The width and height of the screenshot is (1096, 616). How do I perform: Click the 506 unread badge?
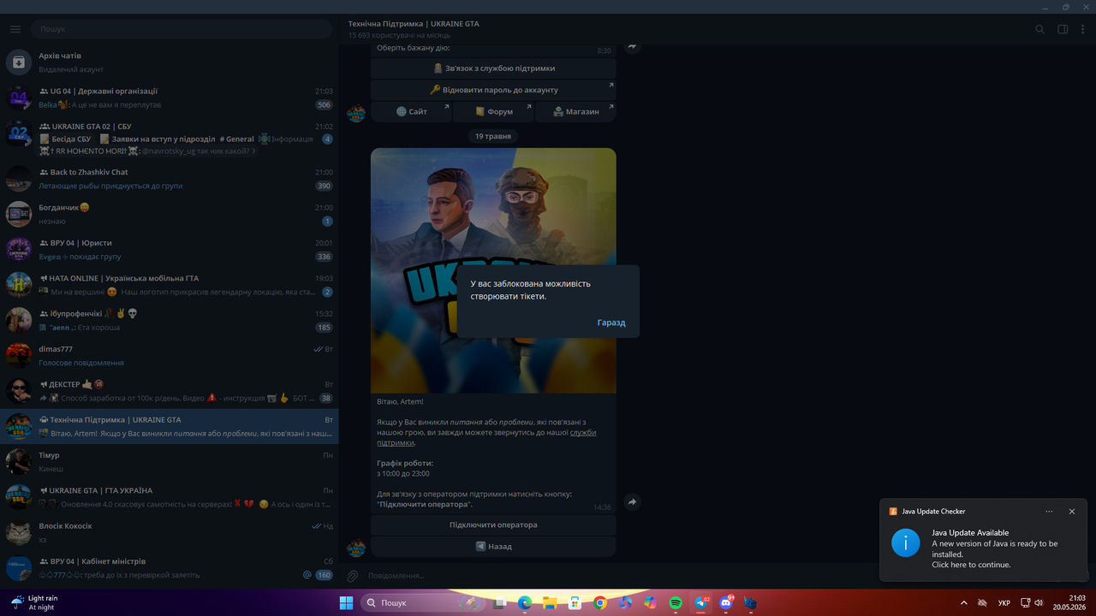click(x=324, y=105)
